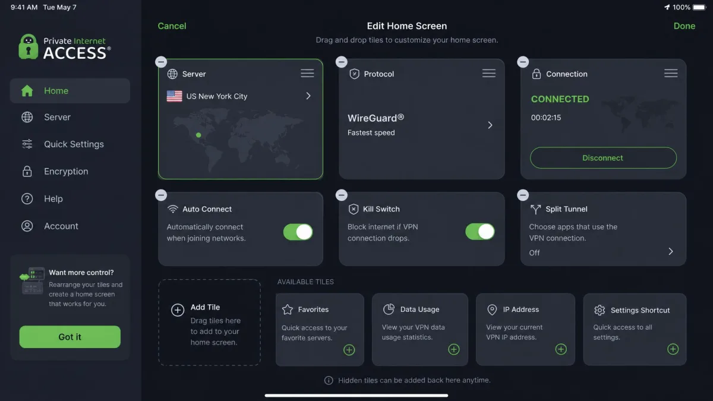Click the Kill Switch shield-x icon
Screen dimensions: 713x401
point(354,209)
